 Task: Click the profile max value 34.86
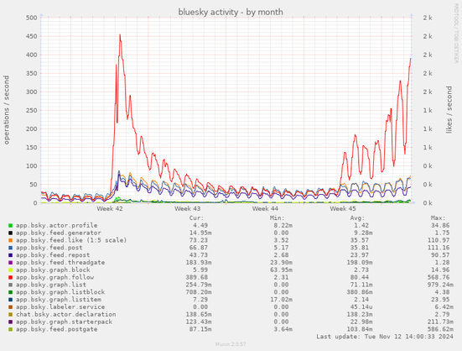coord(440,226)
